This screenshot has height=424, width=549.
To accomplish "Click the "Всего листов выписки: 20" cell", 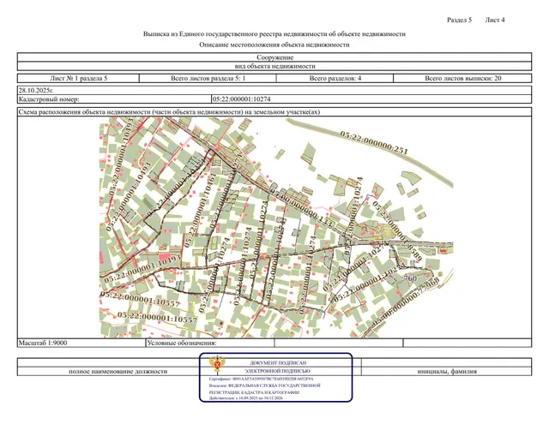I will tap(462, 78).
